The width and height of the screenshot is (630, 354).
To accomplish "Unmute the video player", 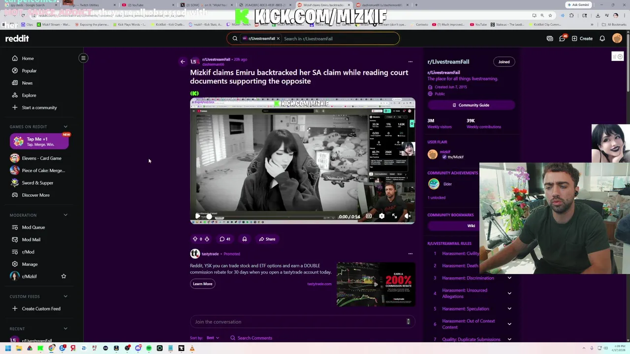I will tap(408, 216).
